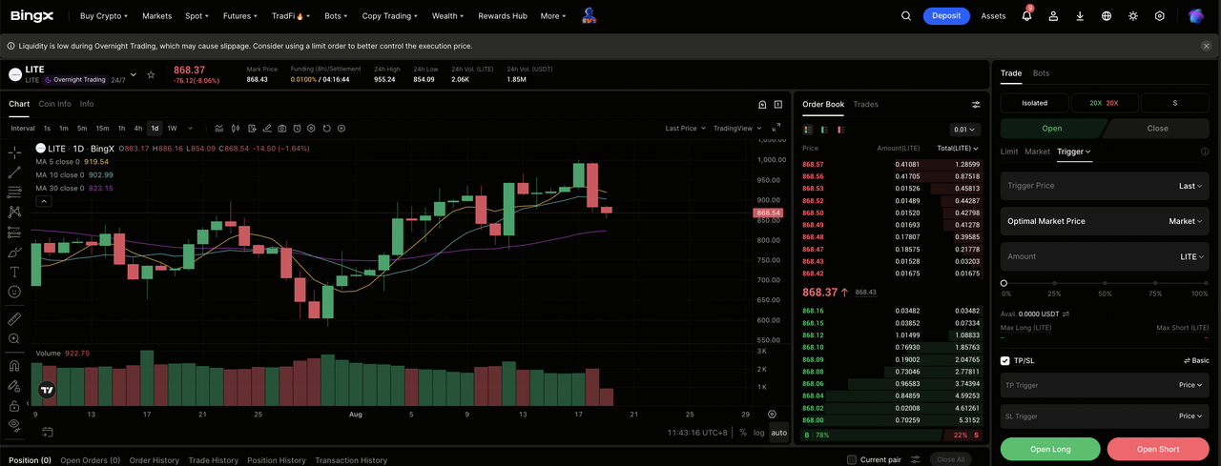Switch to the Coin Info tab
Screen dimensions: 1221x466
(x=54, y=104)
